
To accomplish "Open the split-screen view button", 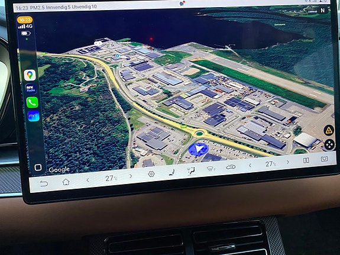I will click(306, 160).
